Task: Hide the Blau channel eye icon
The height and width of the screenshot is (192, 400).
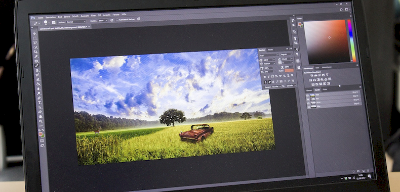Action: click(x=309, y=107)
